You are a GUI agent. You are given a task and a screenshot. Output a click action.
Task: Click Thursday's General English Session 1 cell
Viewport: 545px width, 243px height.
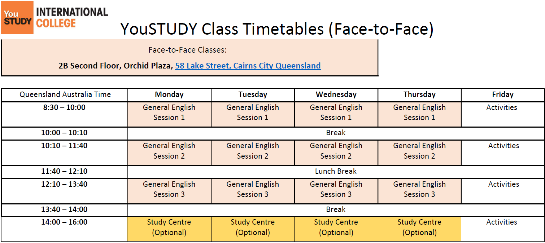[x=419, y=112]
